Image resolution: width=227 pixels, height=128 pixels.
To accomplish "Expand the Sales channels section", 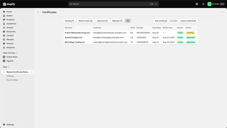I will (10, 53).
